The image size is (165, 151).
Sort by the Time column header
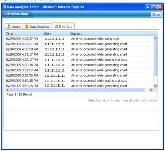pyautogui.click(x=24, y=34)
